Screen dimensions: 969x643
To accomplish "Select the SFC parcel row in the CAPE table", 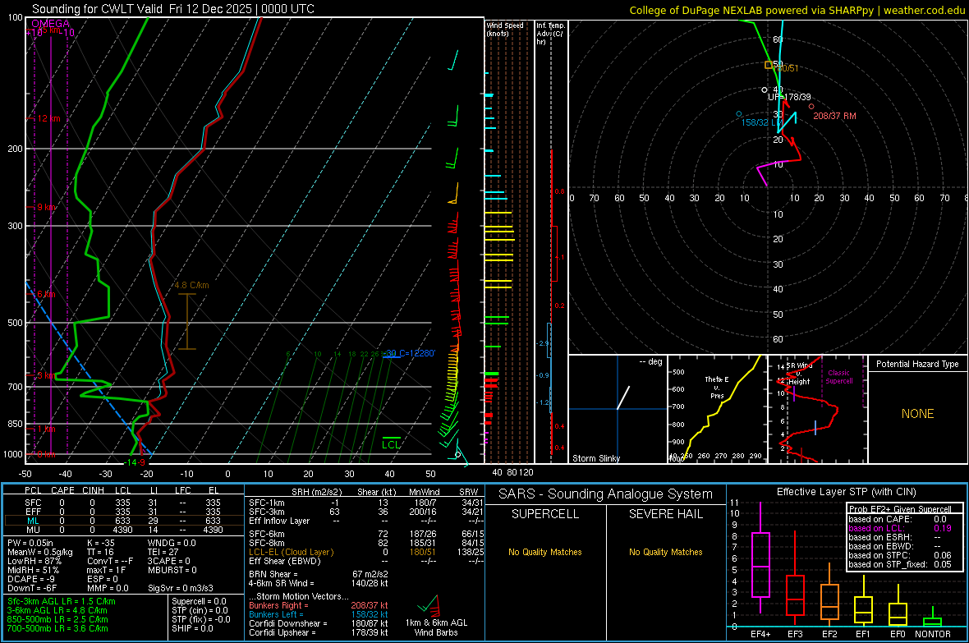I will [122, 503].
